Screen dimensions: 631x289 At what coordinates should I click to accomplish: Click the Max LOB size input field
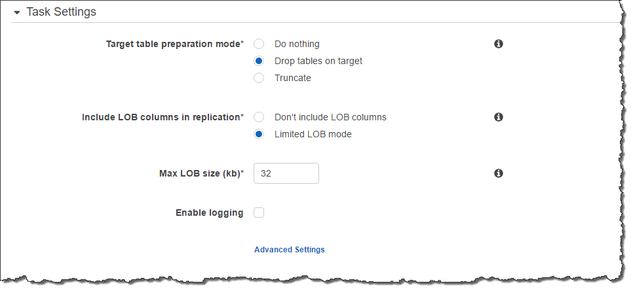pos(286,173)
